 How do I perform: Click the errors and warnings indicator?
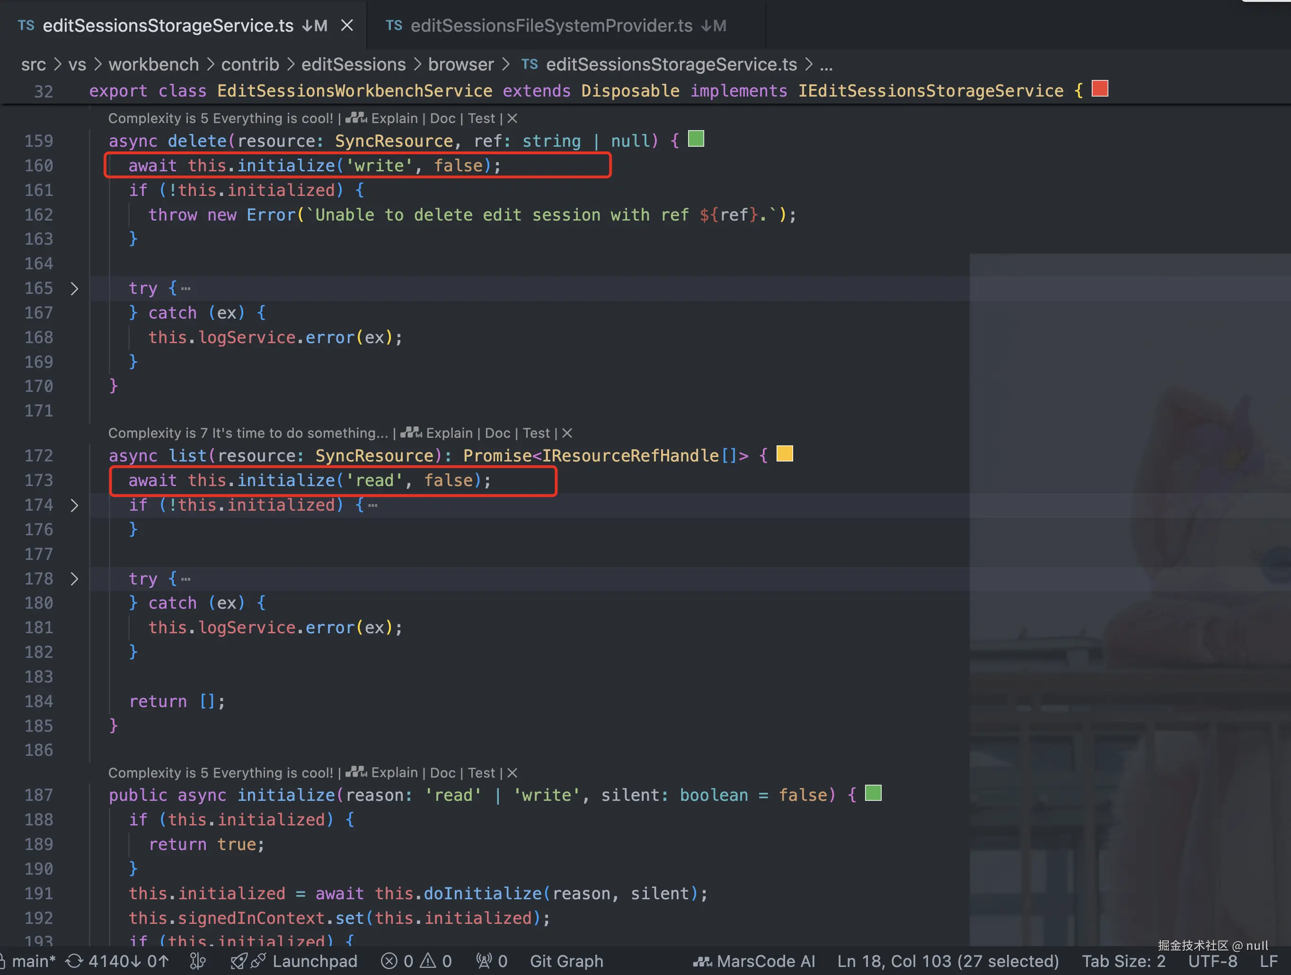416,961
